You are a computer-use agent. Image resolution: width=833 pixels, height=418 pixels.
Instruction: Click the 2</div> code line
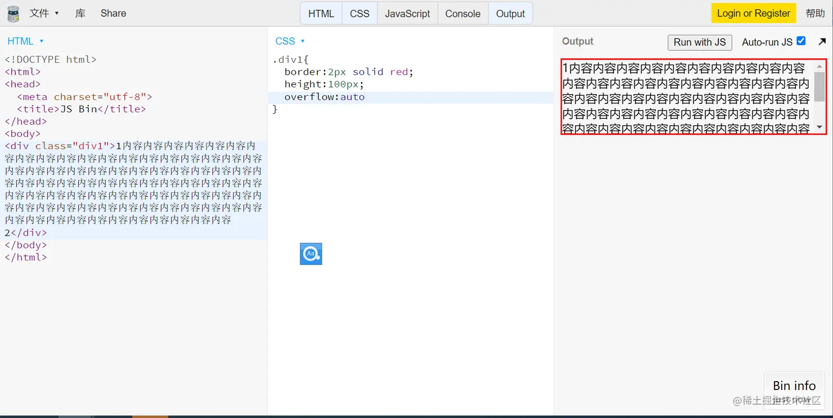tap(26, 233)
